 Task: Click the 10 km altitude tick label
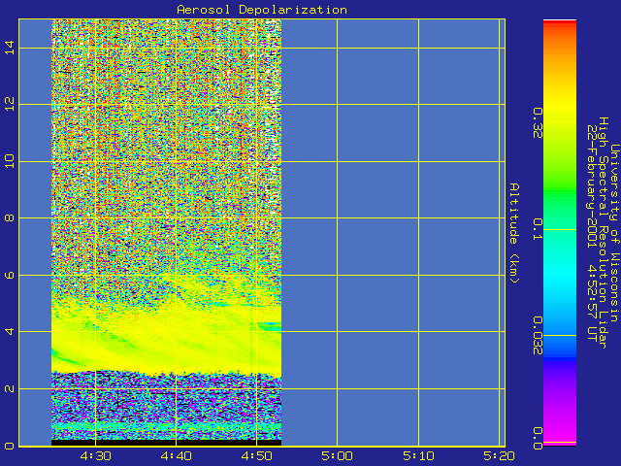[11, 161]
